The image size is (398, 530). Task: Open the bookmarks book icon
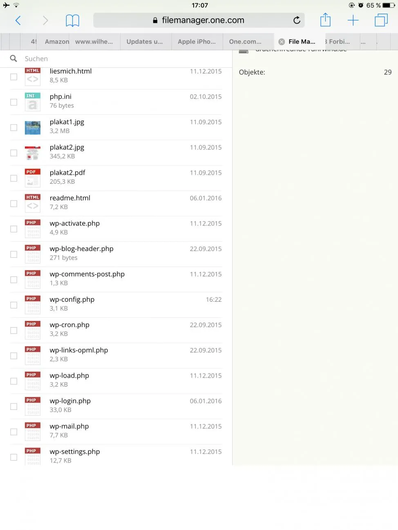(x=72, y=20)
